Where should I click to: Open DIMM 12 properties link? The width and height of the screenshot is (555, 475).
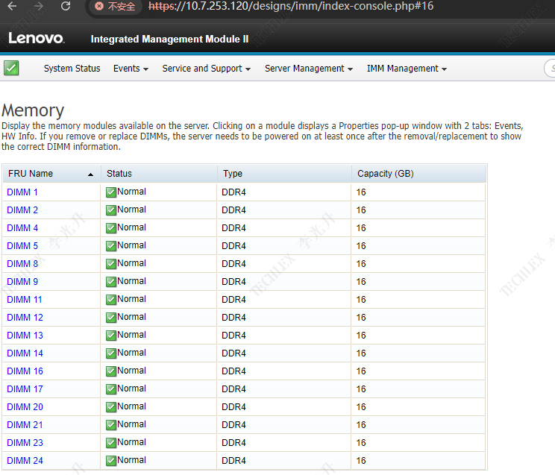[25, 318]
